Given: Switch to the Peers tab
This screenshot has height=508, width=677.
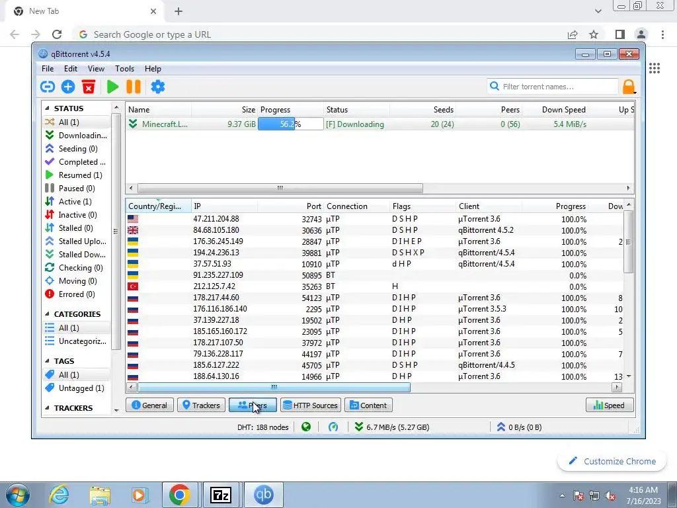Looking at the screenshot, I should (x=253, y=405).
